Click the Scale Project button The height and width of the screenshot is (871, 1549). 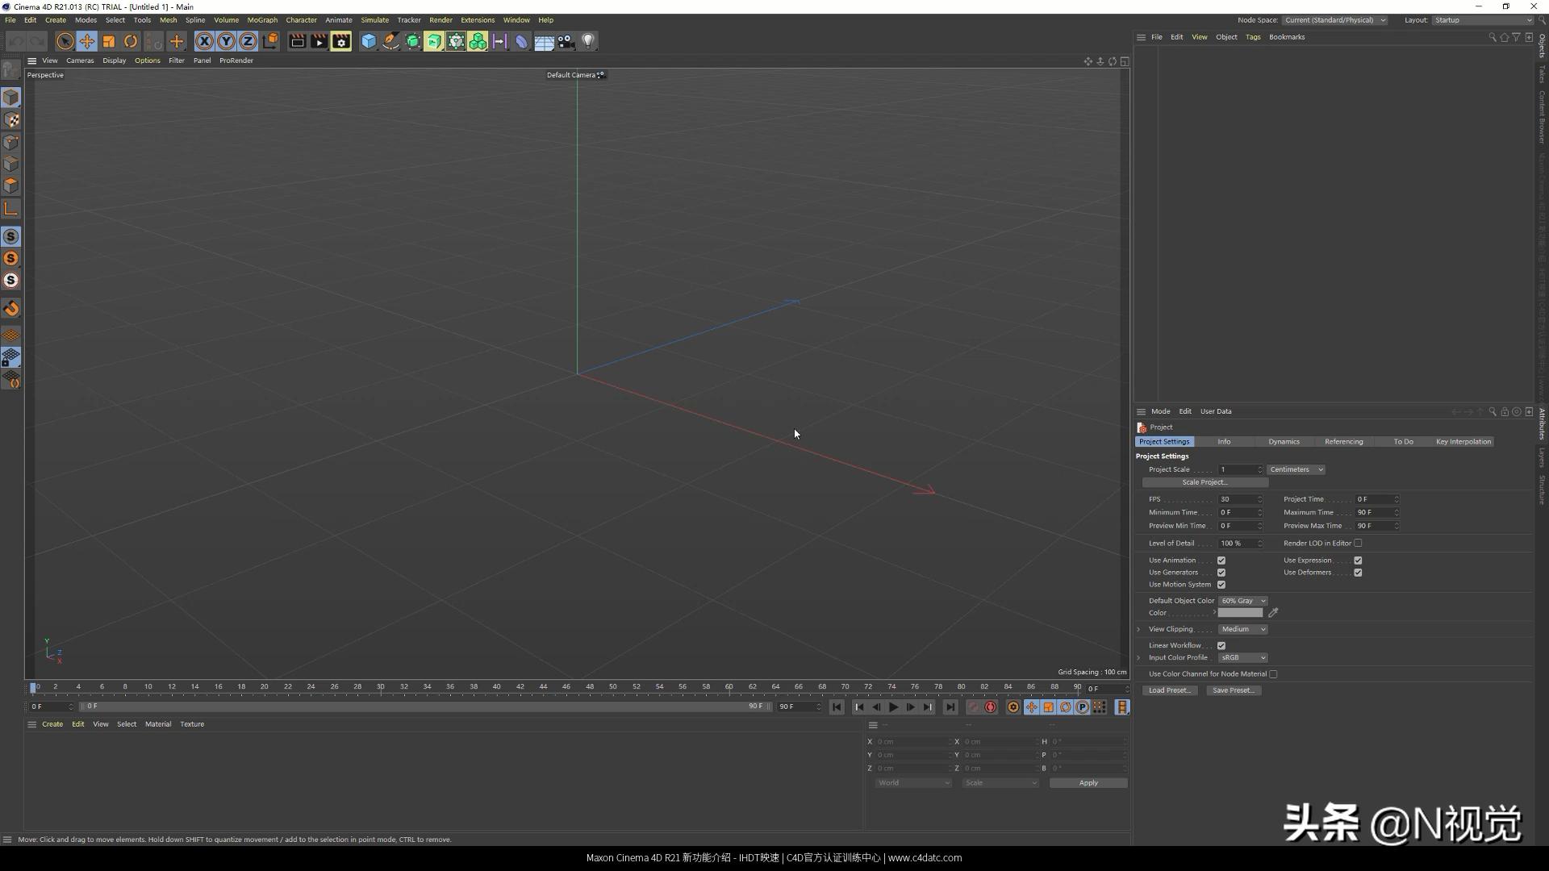click(x=1205, y=482)
